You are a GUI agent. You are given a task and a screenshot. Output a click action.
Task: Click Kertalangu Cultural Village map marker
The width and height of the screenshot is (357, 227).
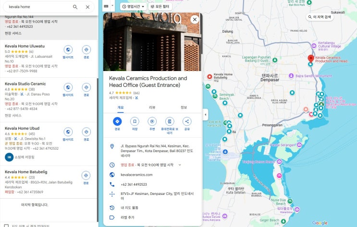[314, 46]
